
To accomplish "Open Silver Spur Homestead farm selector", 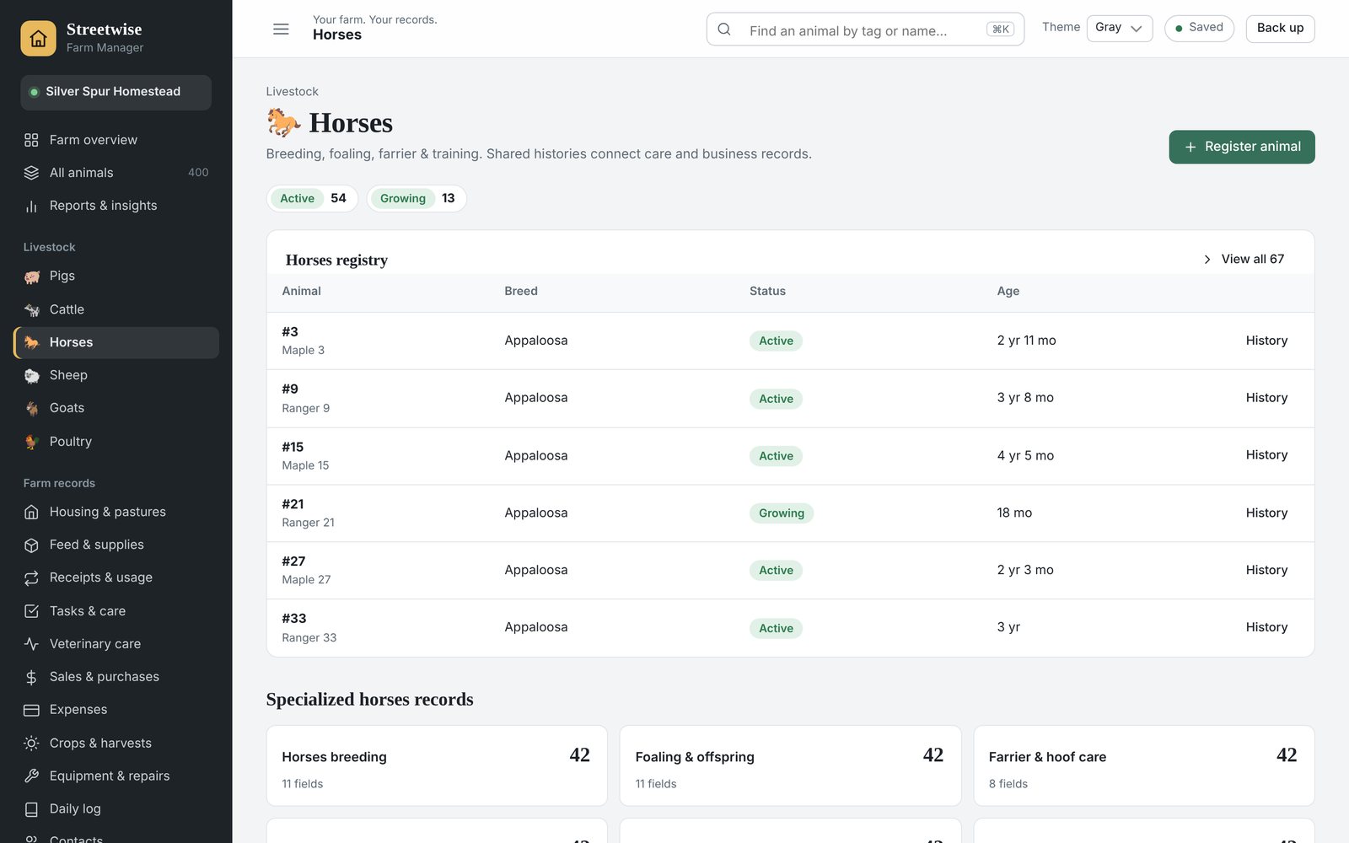I will 116,92.
